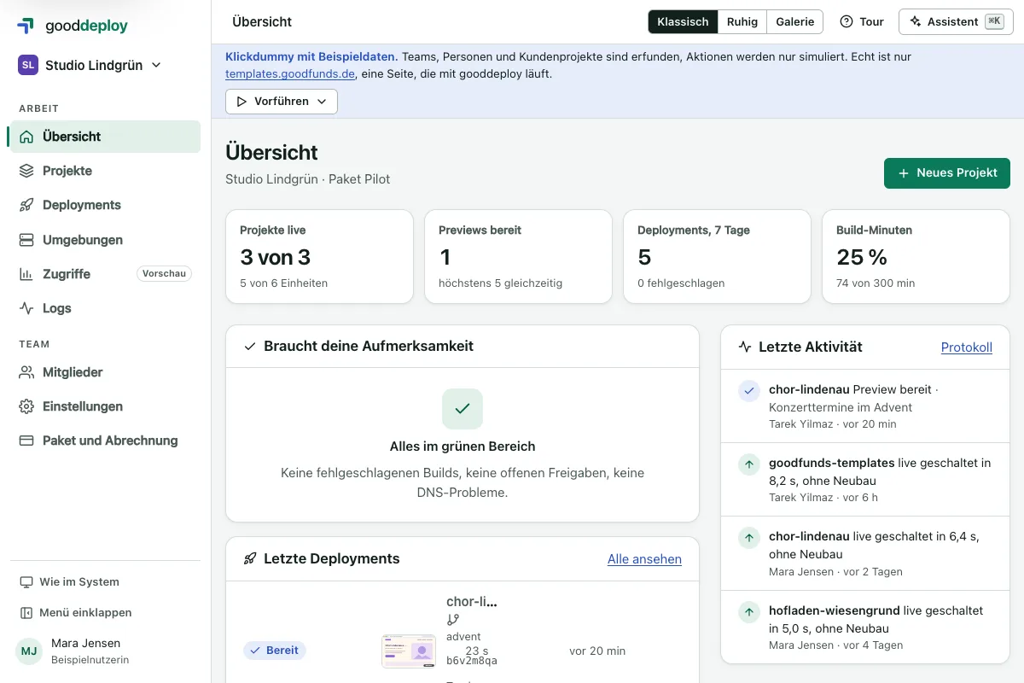Click the Umgebungen server icon

point(26,240)
